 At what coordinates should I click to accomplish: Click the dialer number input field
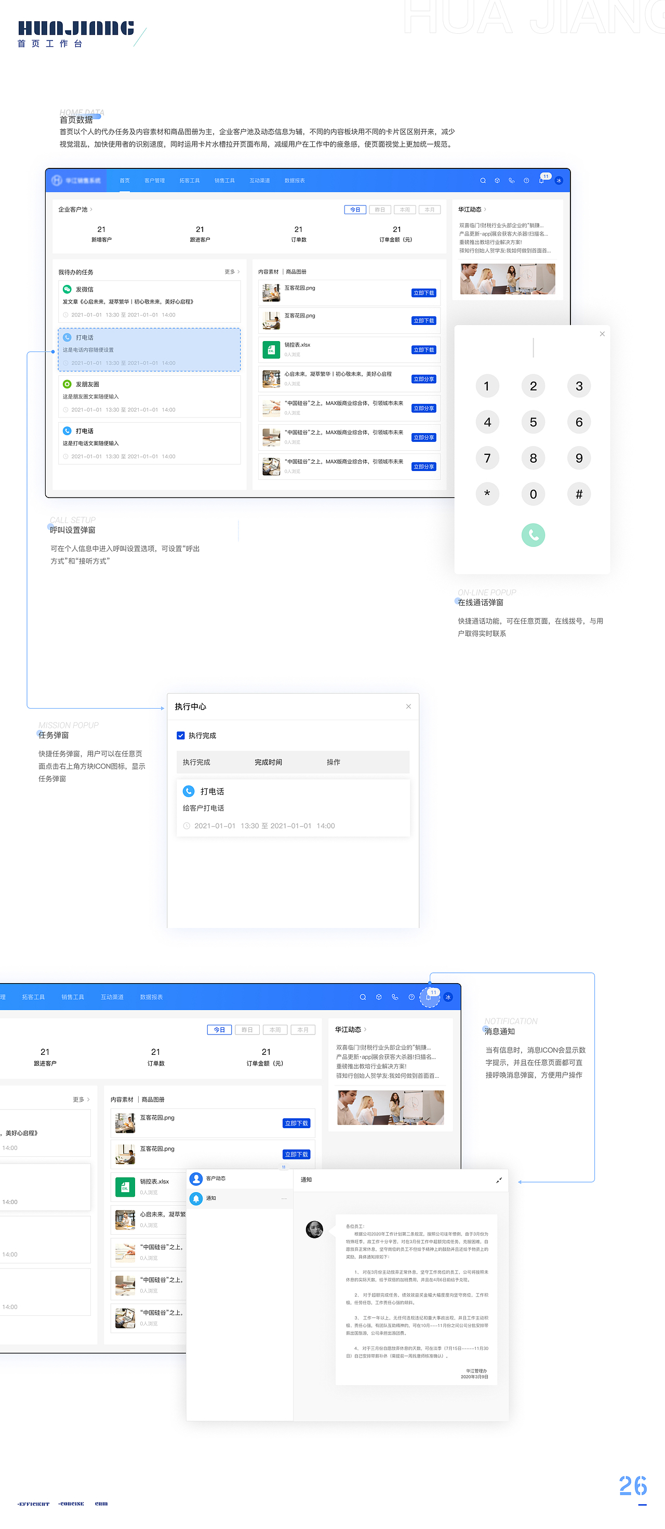pos(534,348)
